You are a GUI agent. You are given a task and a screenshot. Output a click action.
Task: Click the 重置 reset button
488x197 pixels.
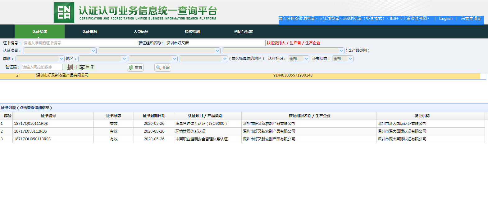135,68
